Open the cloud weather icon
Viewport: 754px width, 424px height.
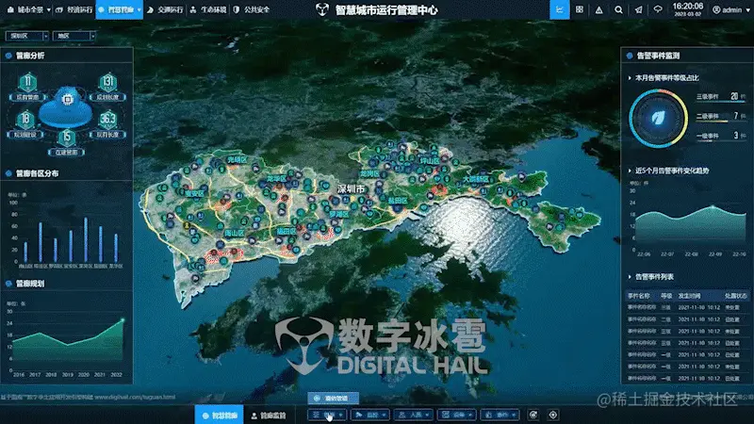click(x=657, y=9)
